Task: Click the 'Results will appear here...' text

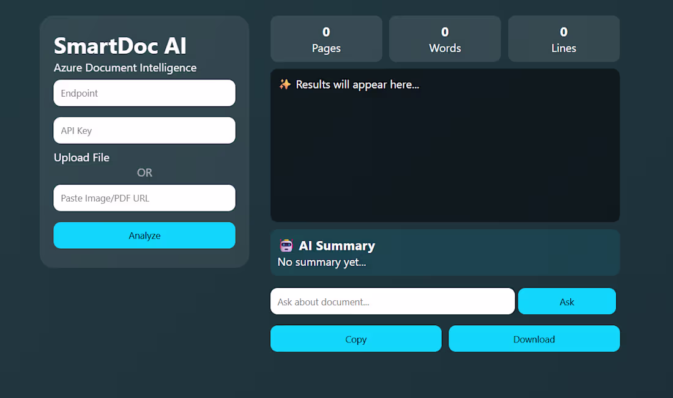Action: click(357, 85)
